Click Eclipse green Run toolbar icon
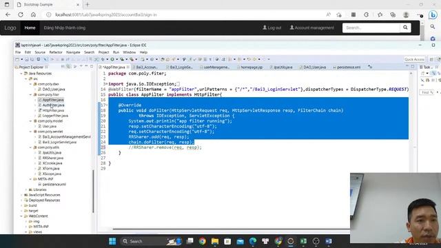This screenshot has height=248, width=441. tap(112, 59)
